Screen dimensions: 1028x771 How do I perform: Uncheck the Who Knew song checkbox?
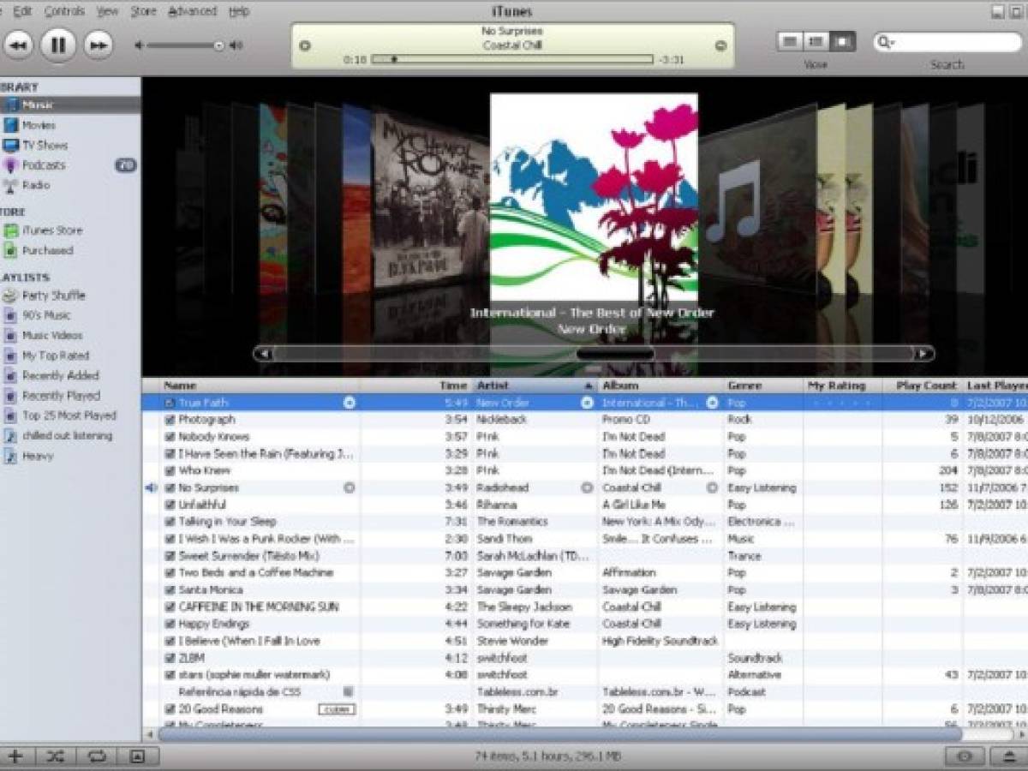click(x=170, y=471)
